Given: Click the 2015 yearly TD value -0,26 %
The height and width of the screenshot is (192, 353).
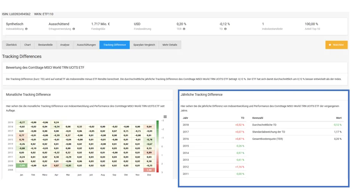Looking at the screenshot, I should point(240,146).
